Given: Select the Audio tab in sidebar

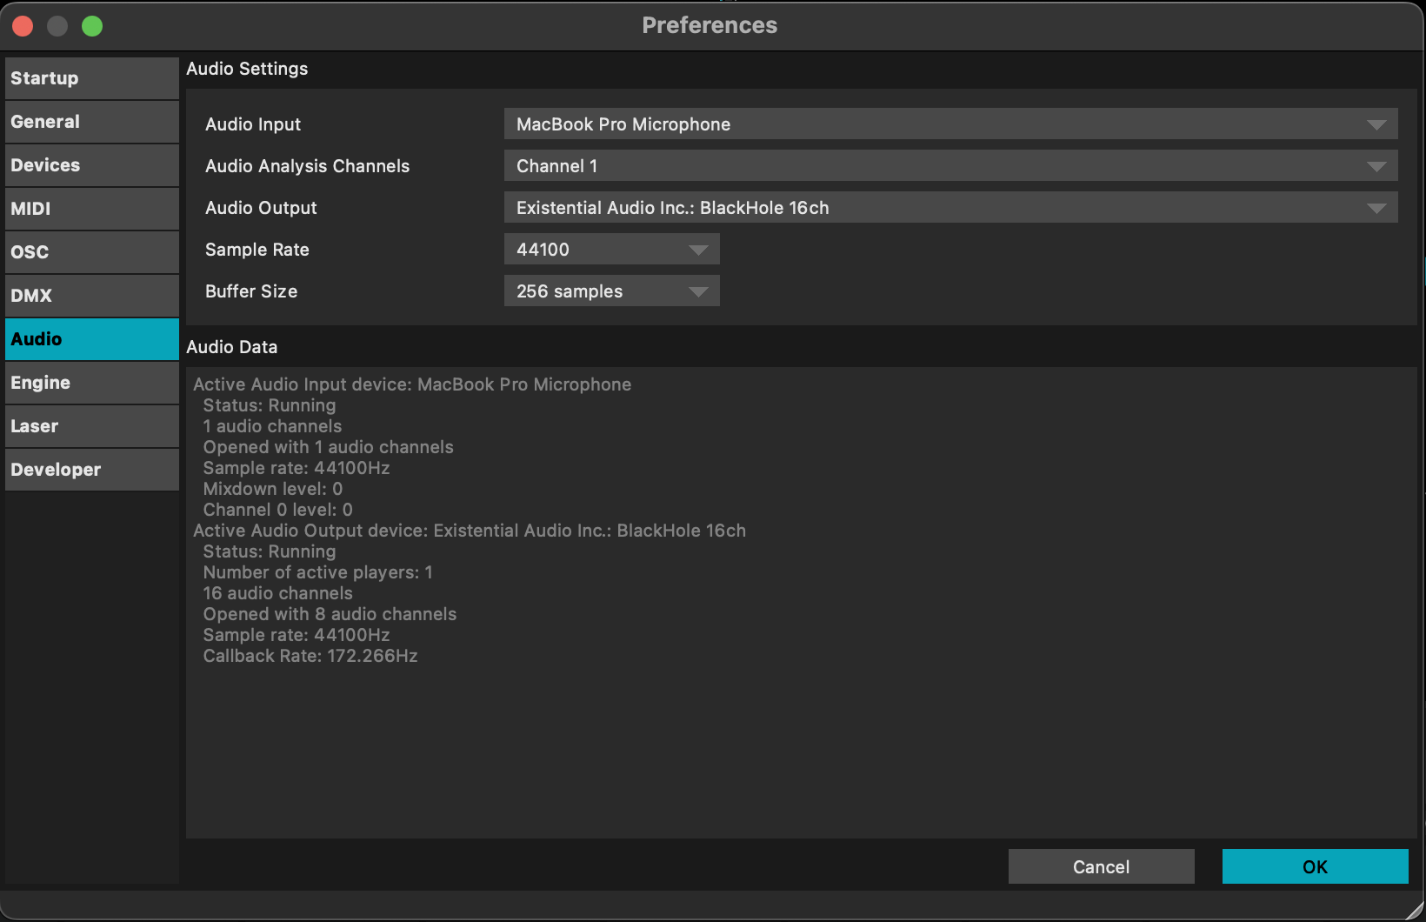Looking at the screenshot, I should [x=91, y=339].
